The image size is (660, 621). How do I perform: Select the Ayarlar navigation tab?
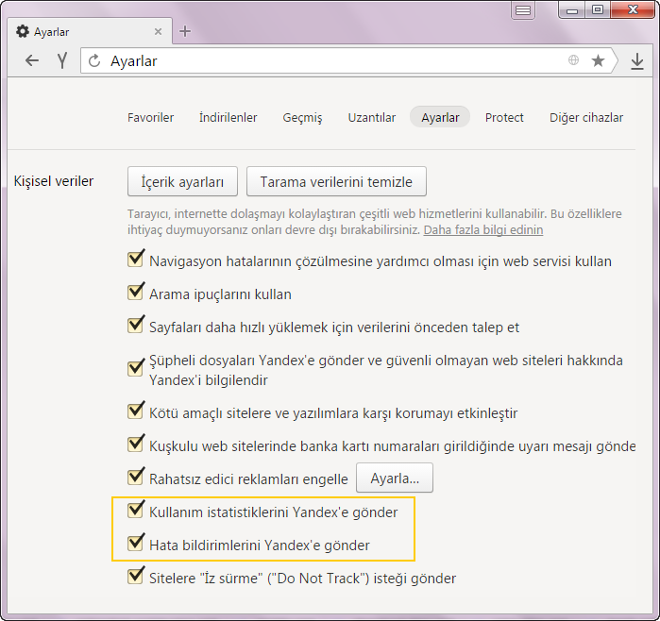440,117
